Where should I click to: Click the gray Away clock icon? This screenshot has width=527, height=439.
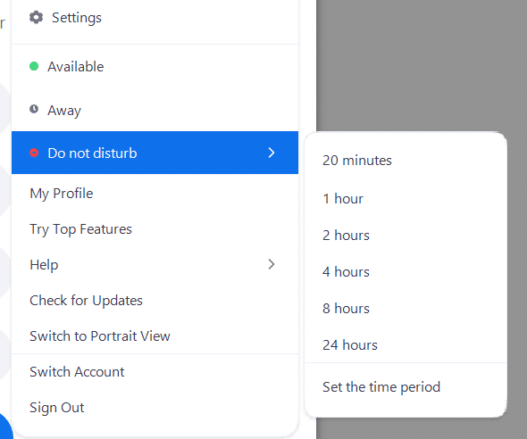pyautogui.click(x=34, y=109)
